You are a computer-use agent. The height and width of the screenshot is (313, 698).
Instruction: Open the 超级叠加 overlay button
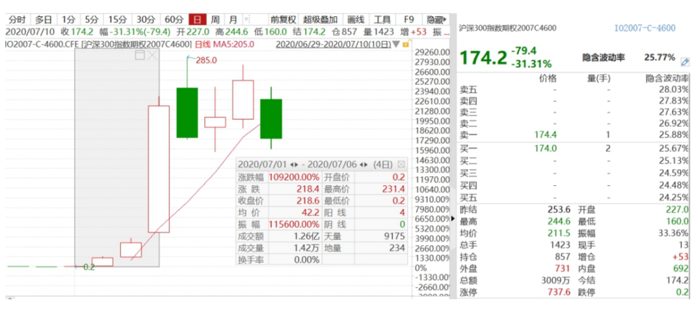pos(320,19)
